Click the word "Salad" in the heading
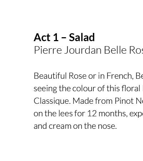 [x=82, y=37]
